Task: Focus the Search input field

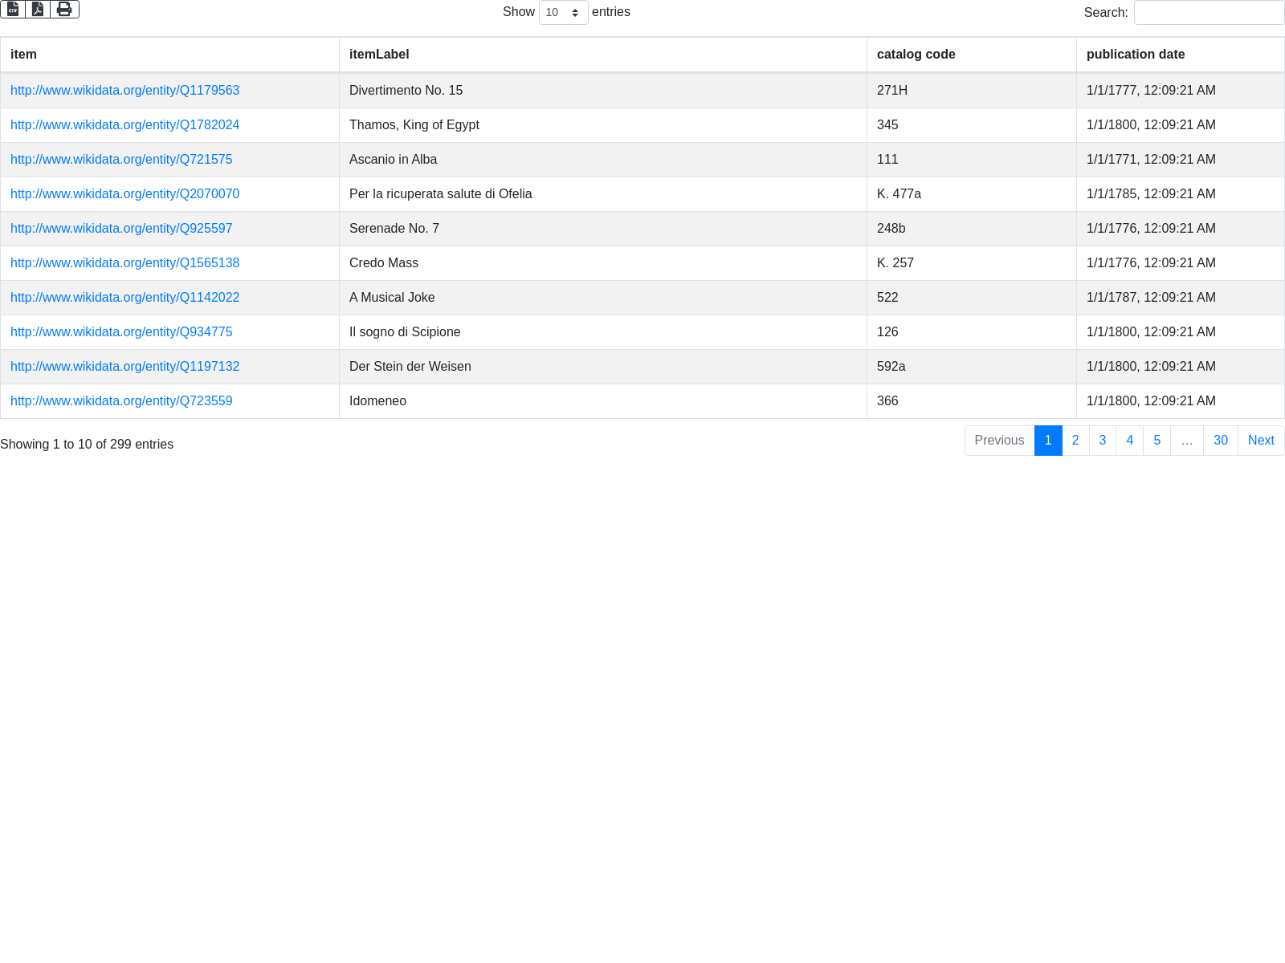Action: pos(1209,13)
